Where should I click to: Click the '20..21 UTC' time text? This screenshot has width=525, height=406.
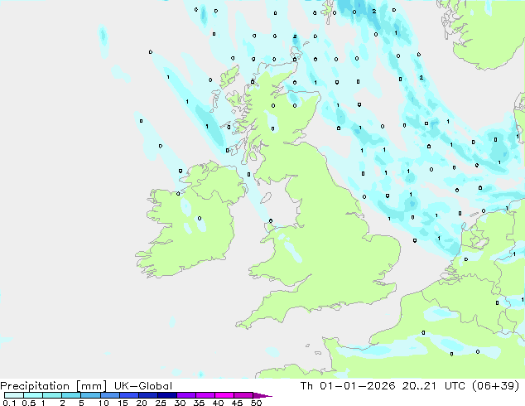point(433,386)
